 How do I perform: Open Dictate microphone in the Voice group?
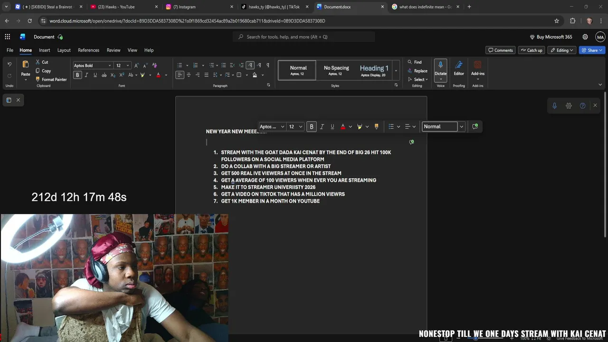point(440,65)
